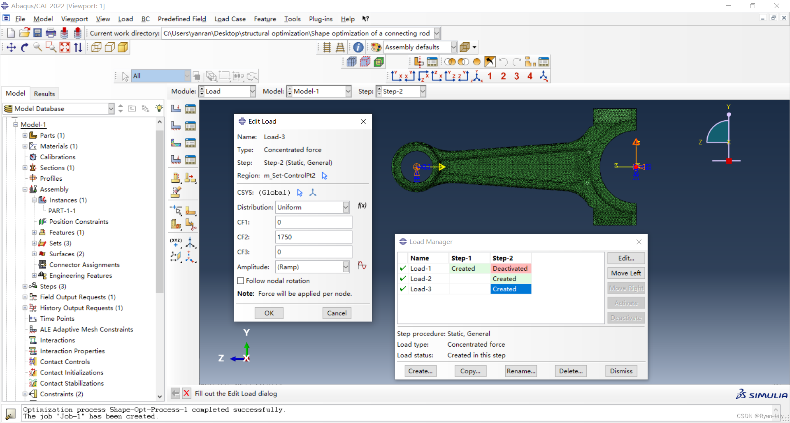Click the f(x) analytical field icon

[362, 206]
